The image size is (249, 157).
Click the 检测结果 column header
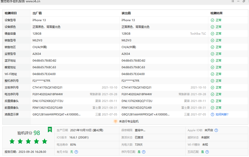tap(216, 13)
